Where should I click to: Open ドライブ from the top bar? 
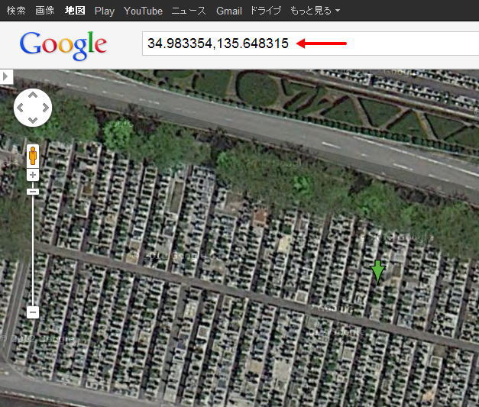click(266, 11)
